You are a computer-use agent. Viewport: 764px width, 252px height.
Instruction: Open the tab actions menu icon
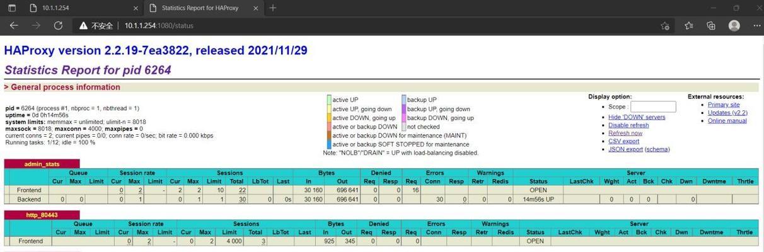coord(12,8)
